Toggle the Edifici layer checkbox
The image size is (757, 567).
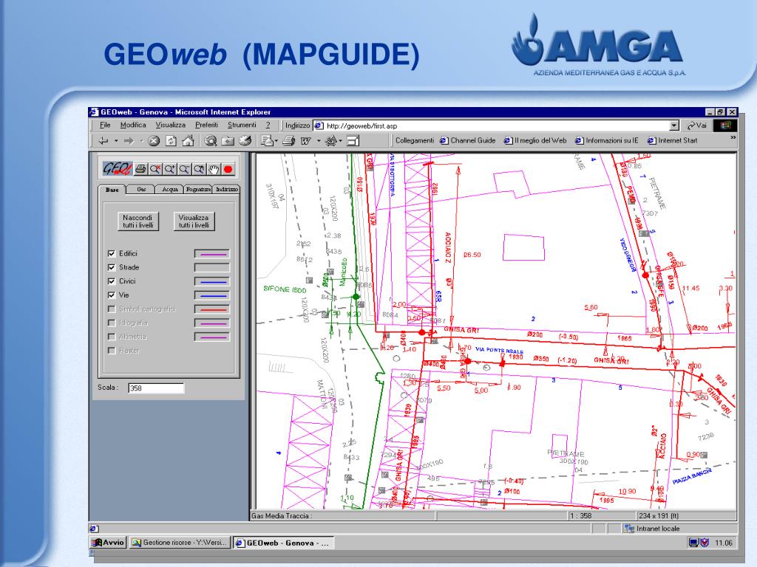[112, 254]
